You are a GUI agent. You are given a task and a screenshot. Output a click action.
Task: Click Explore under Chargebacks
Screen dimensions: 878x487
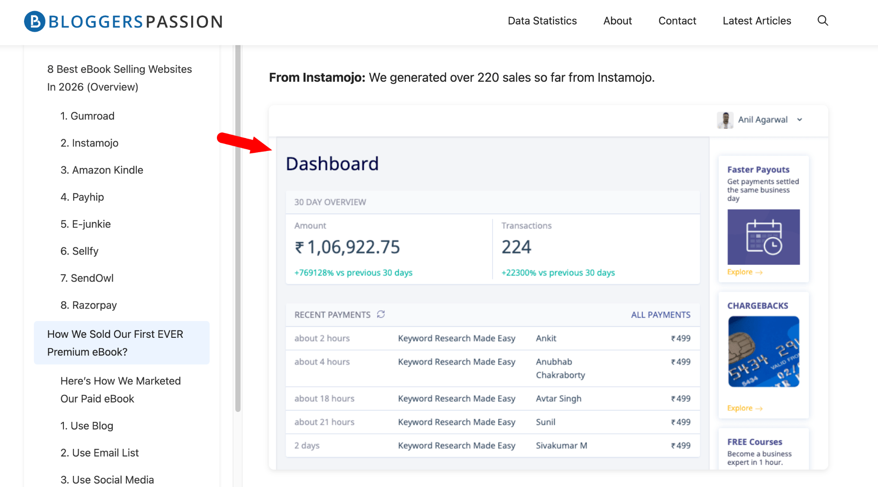click(745, 408)
